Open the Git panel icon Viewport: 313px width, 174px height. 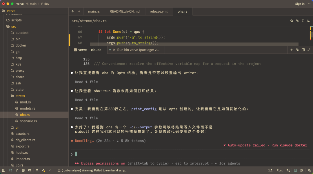(x=17, y=171)
